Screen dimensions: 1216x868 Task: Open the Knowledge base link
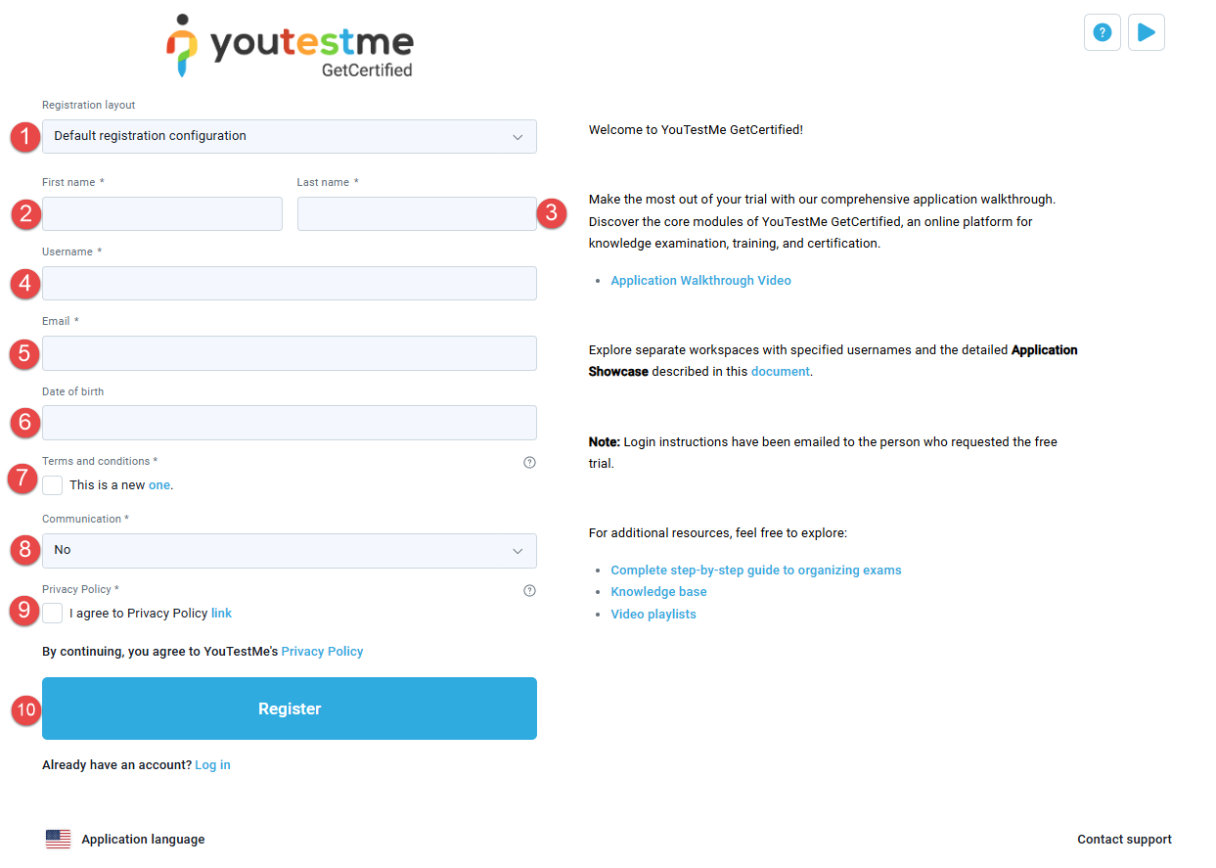[x=658, y=592]
